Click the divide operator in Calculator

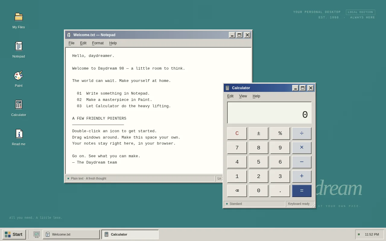(302, 133)
